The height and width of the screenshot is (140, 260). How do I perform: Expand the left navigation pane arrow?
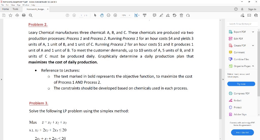click(x=2, y=79)
